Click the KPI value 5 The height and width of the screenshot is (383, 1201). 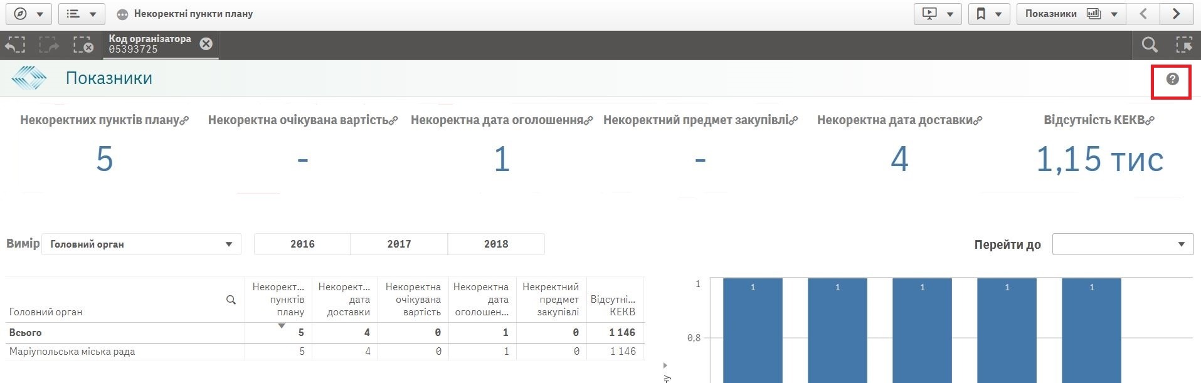[x=105, y=159]
